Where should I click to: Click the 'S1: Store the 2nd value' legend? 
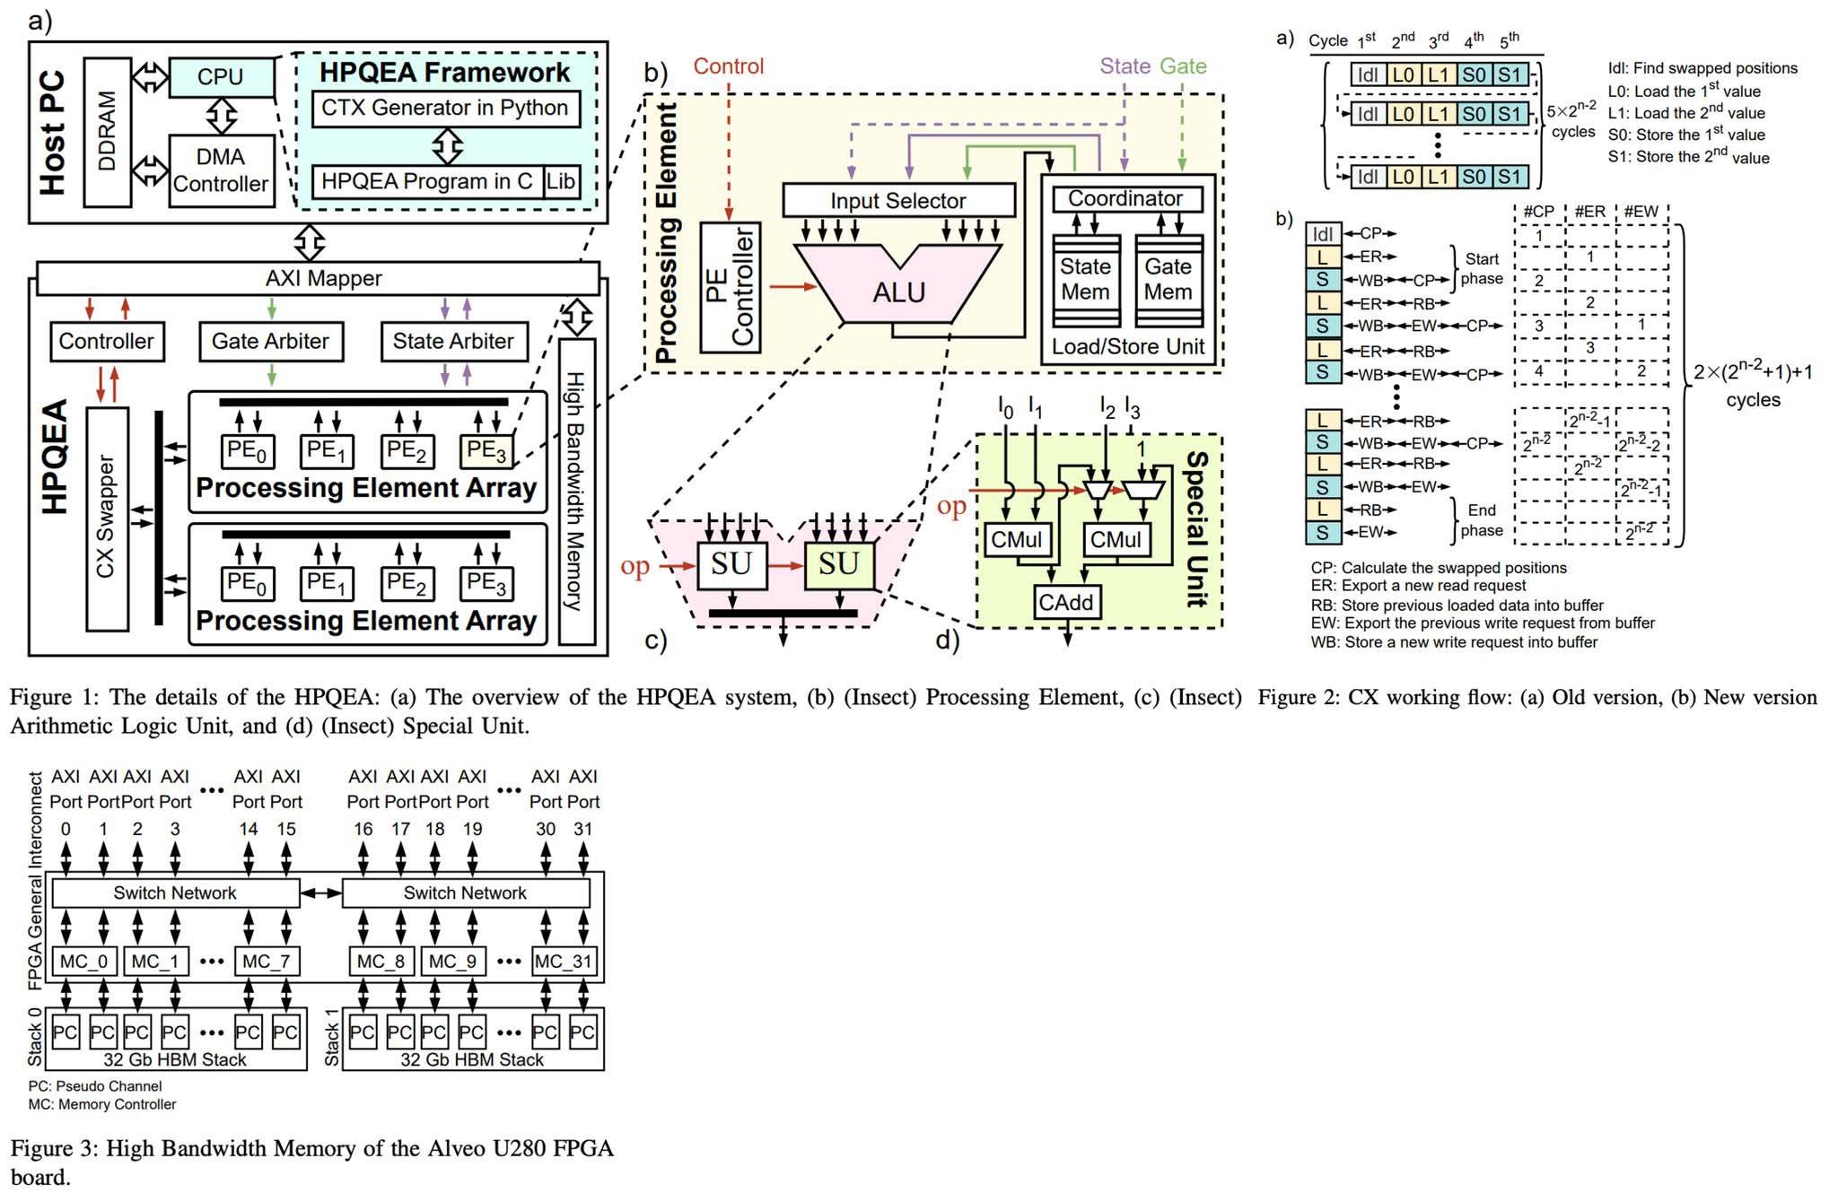point(1688,157)
